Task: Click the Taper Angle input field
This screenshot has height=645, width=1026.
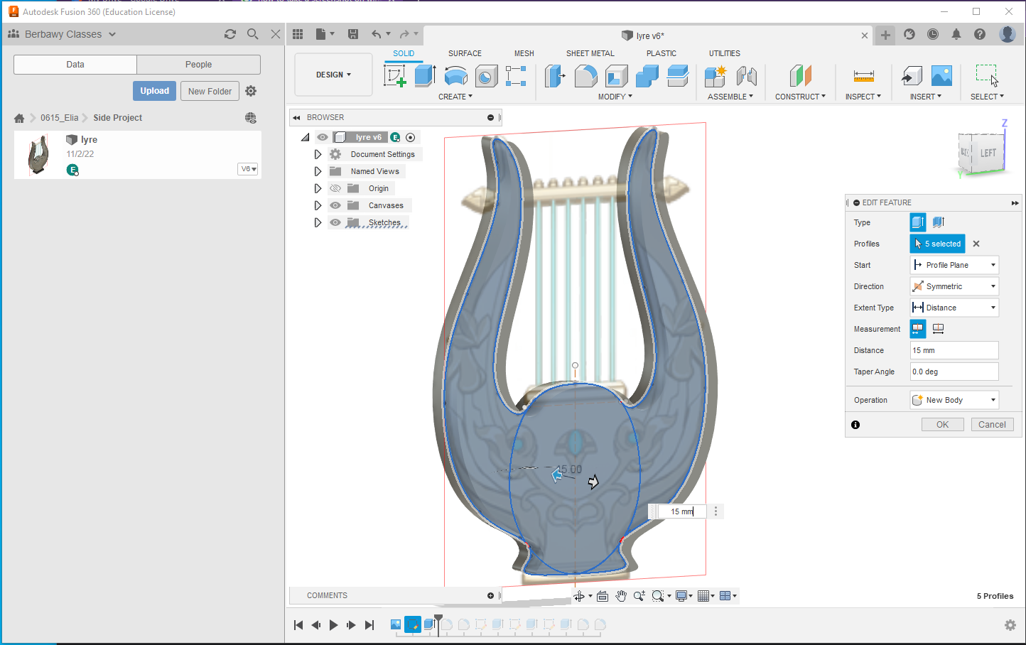Action: point(954,372)
